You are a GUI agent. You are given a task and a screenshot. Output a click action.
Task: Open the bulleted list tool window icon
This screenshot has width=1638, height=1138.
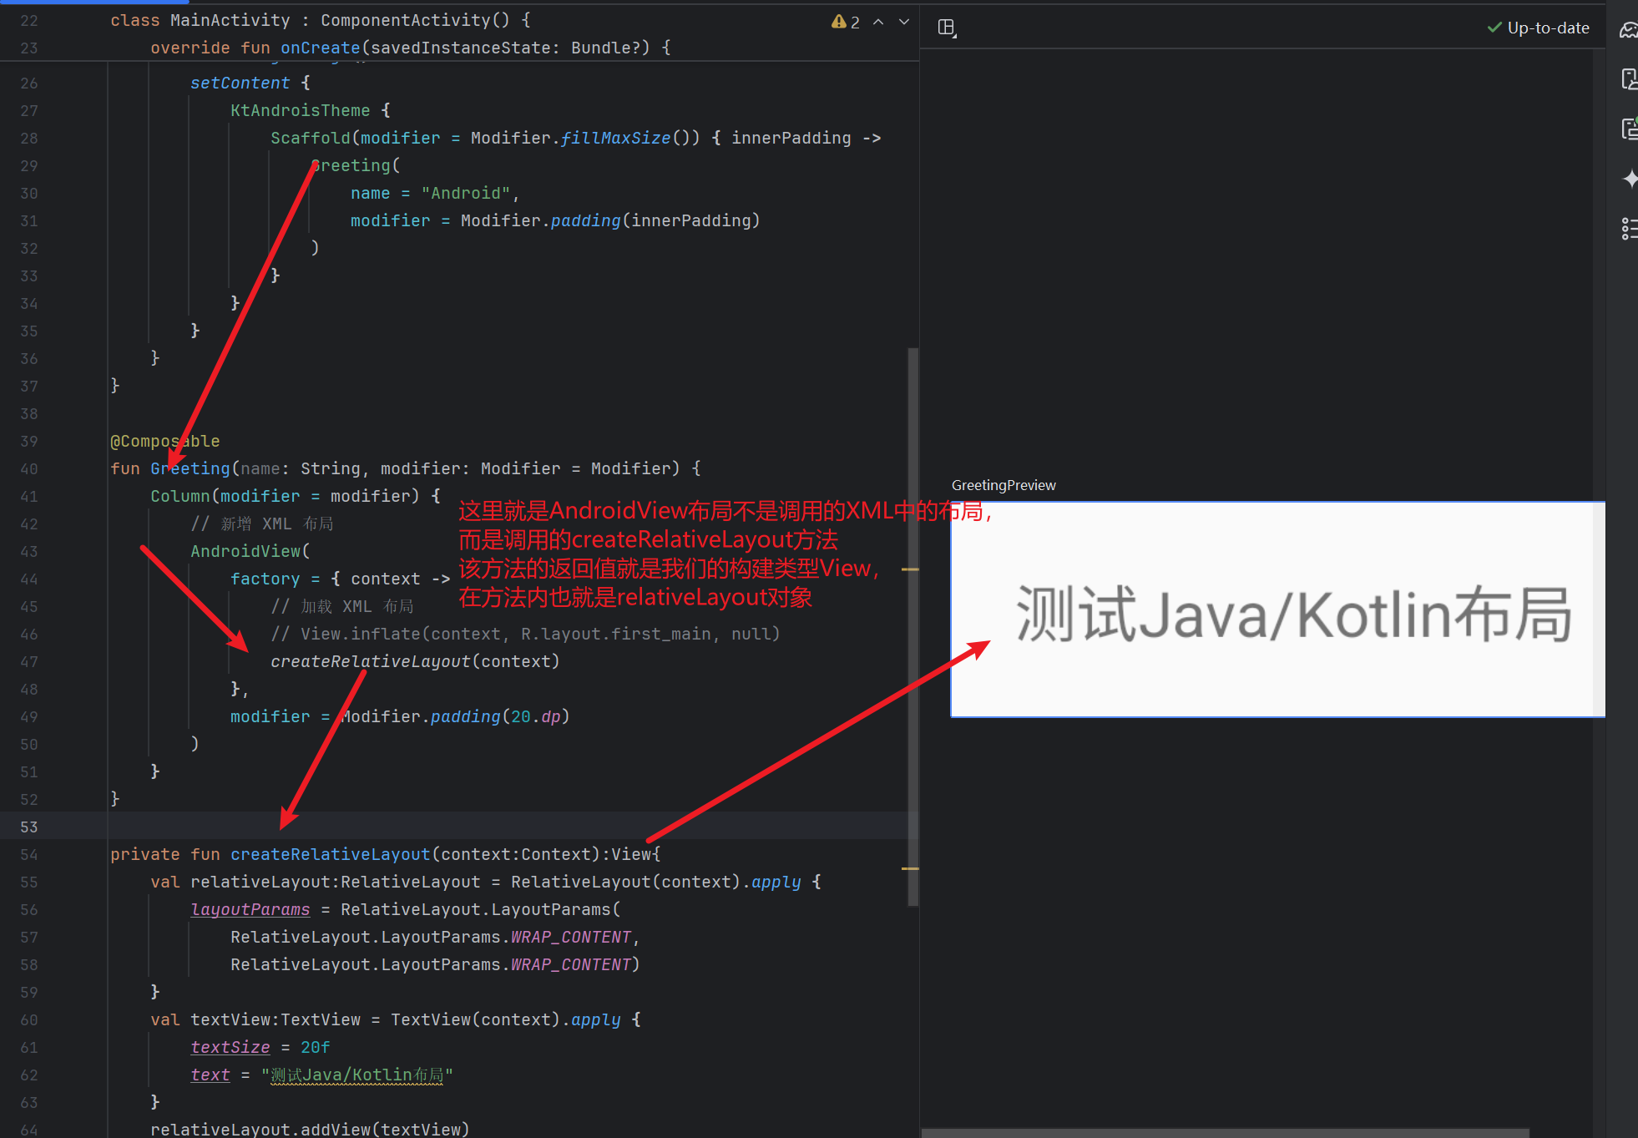click(1629, 228)
